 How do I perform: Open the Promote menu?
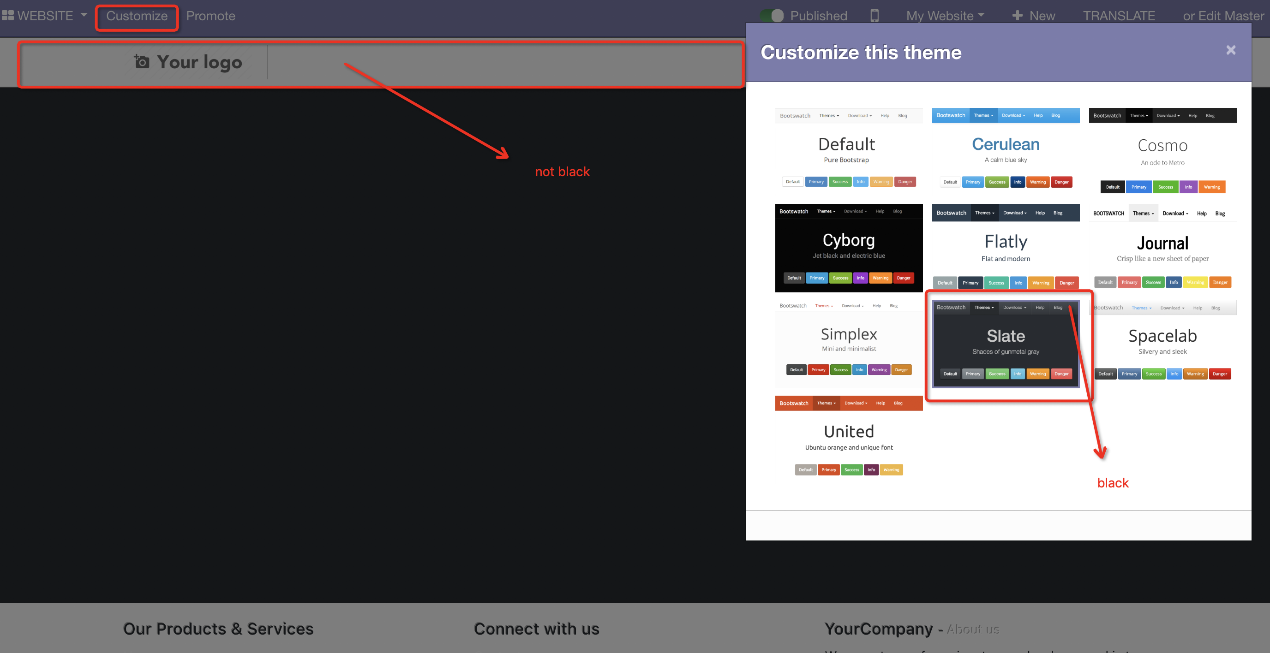pyautogui.click(x=211, y=16)
